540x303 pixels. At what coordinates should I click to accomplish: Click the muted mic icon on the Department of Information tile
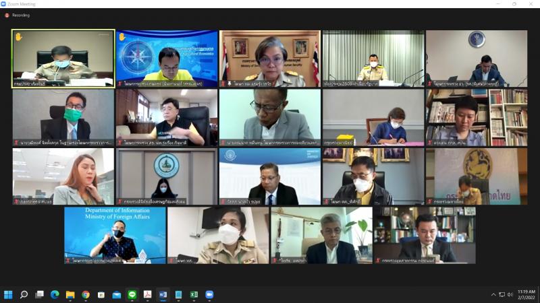[68, 261]
